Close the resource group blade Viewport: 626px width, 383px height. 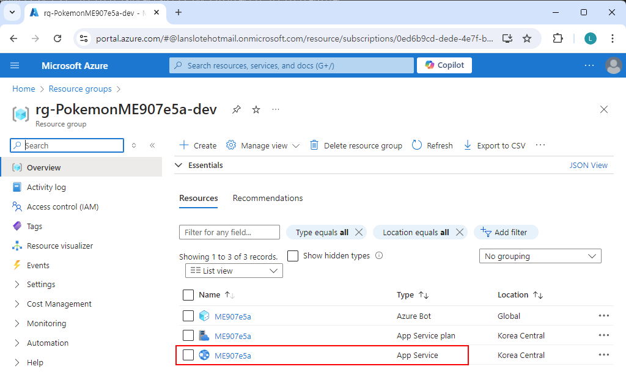pos(603,109)
